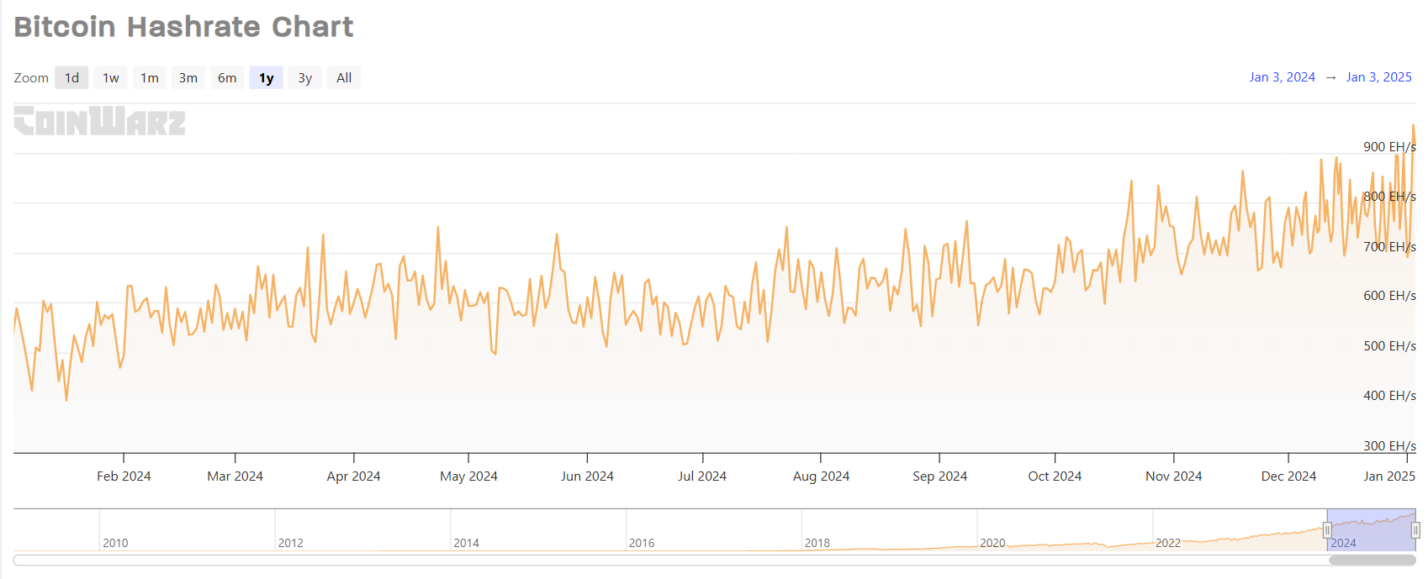Click the Jul 2024 axis label
This screenshot has width=1428, height=579.
click(702, 476)
